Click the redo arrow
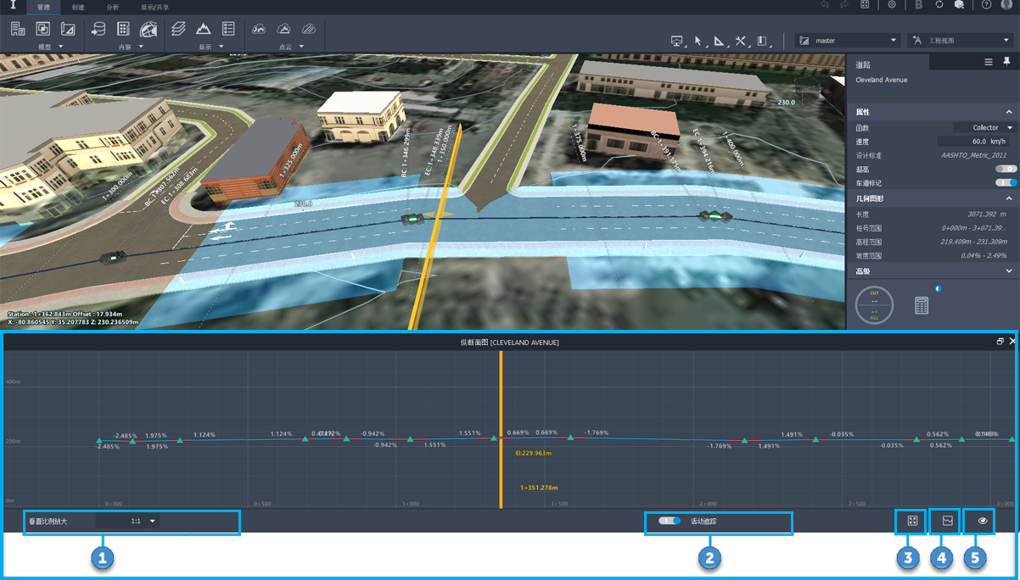This screenshot has width=1020, height=580. pyautogui.click(x=844, y=5)
